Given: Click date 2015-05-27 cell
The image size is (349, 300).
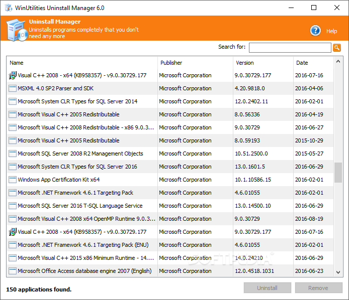Looking at the screenshot, I should [309, 154].
